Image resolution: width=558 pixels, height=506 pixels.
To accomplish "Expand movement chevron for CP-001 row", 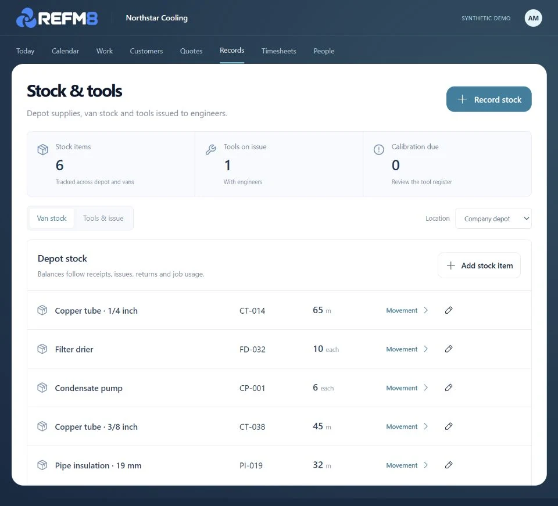I will click(x=426, y=387).
